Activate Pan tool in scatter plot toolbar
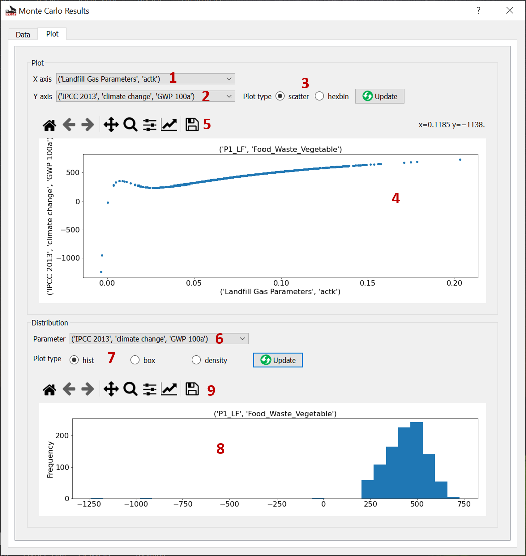This screenshot has height=556, width=526. click(111, 125)
